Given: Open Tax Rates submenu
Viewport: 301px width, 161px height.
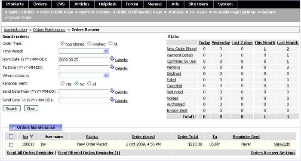Looking at the screenshot, I should click(198, 12).
